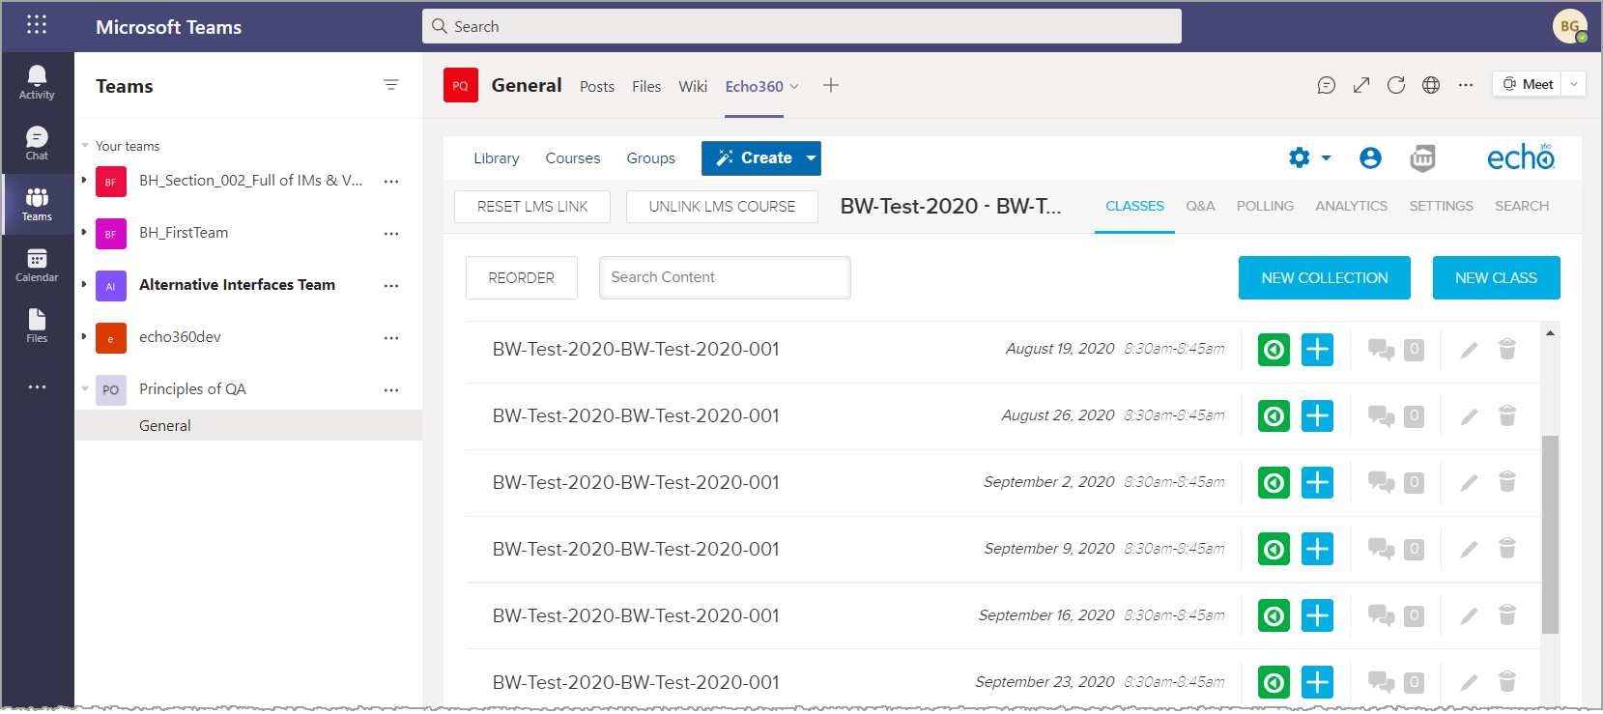Focus the Teams top Search box
This screenshot has width=1603, height=714.
click(802, 26)
